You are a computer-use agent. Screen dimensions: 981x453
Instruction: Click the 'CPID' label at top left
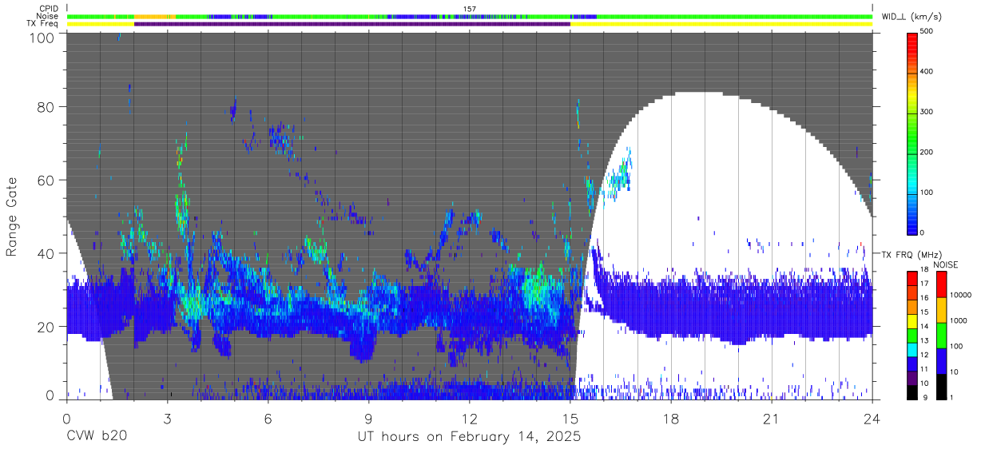tap(50, 9)
